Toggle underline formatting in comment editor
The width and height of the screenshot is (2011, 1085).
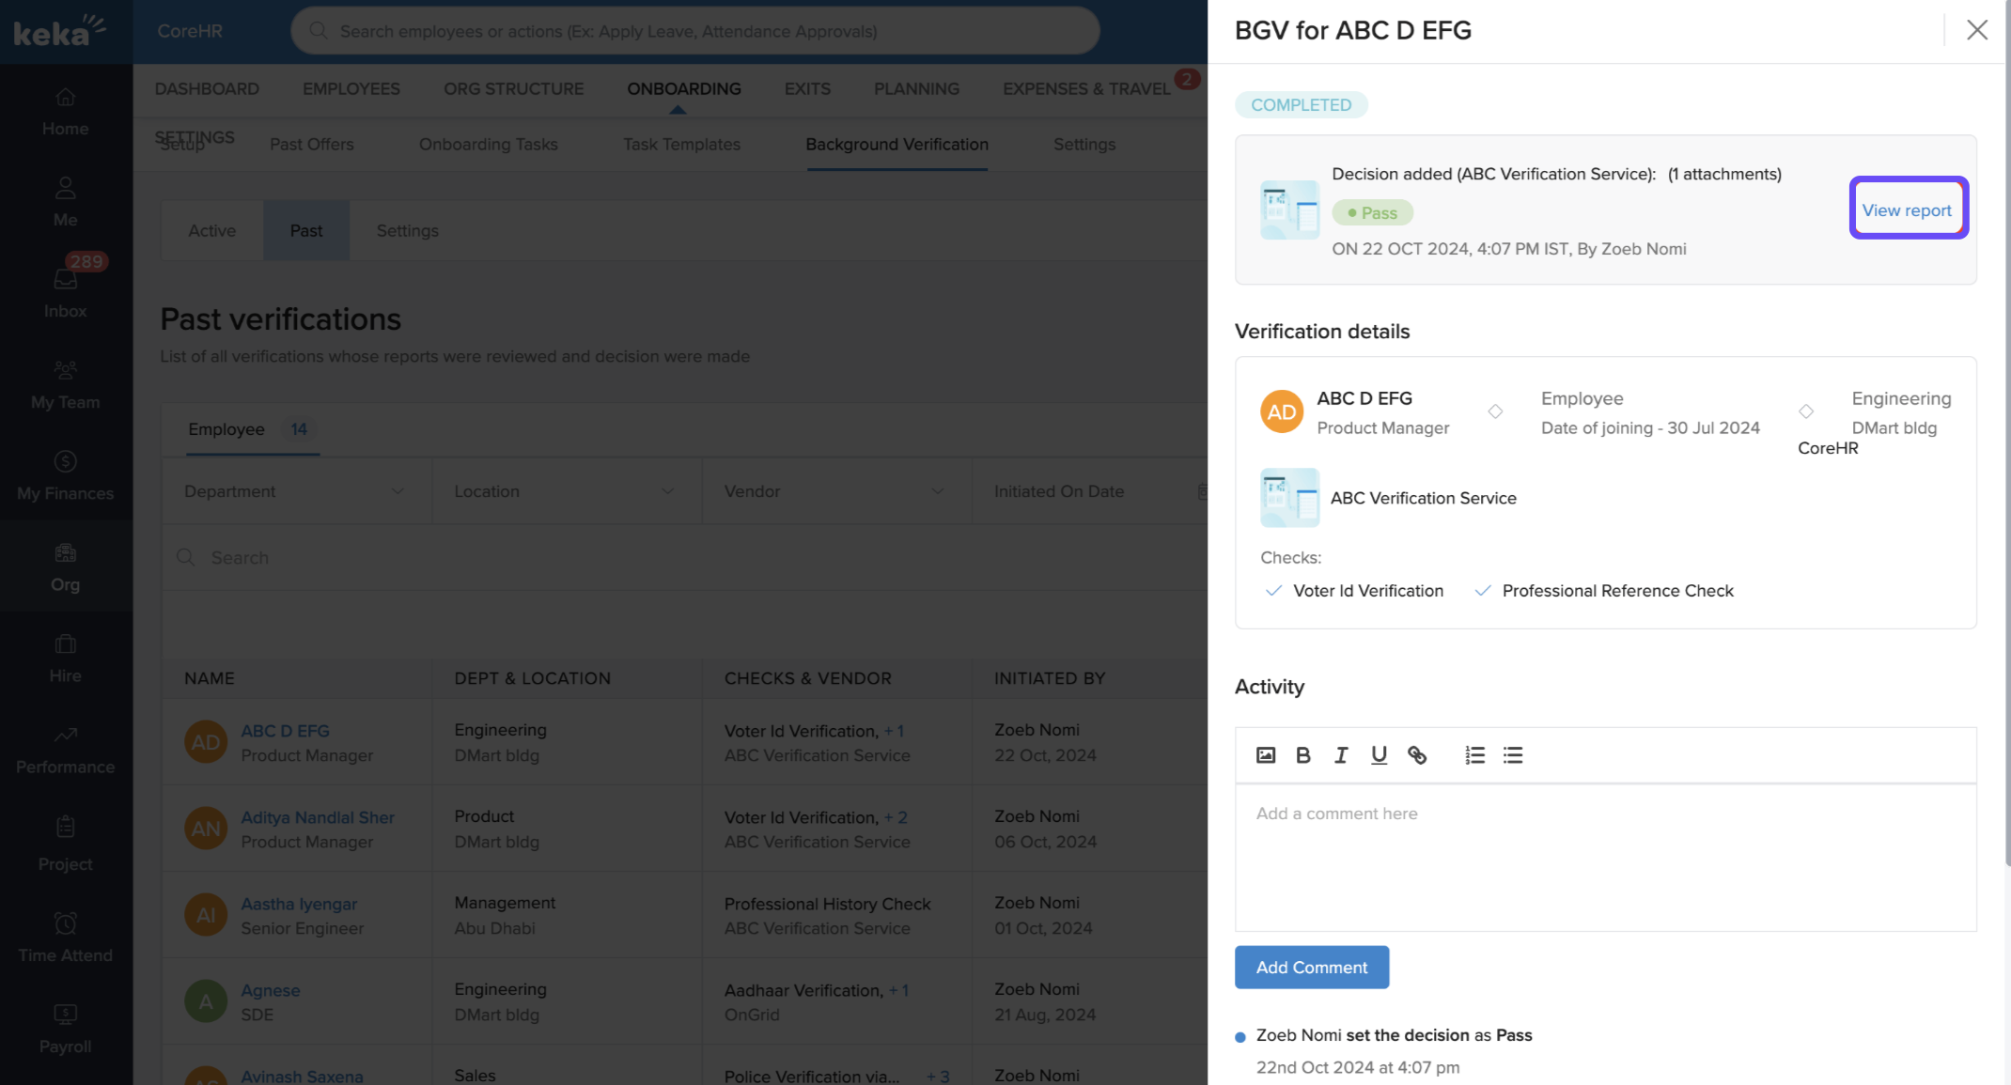[1379, 755]
